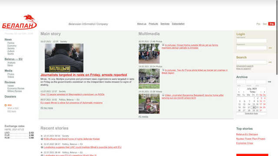Click the page vertical scrollbar
The width and height of the screenshot is (278, 156).
pyautogui.click(x=277, y=37)
